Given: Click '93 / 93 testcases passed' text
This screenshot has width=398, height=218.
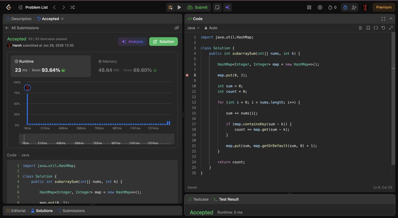Looking at the screenshot, I should pos(47,39).
